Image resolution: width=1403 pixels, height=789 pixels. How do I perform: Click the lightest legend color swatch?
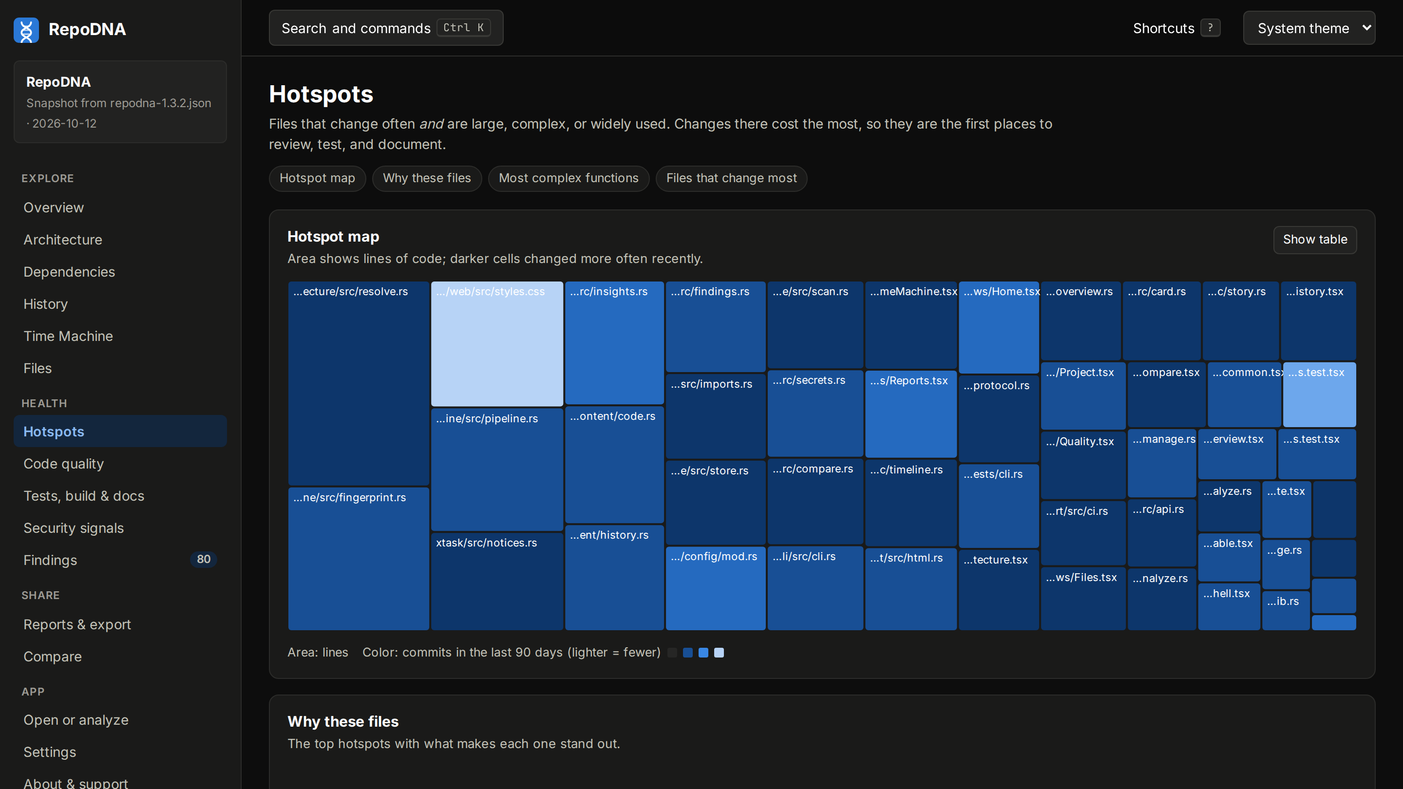pyautogui.click(x=719, y=652)
